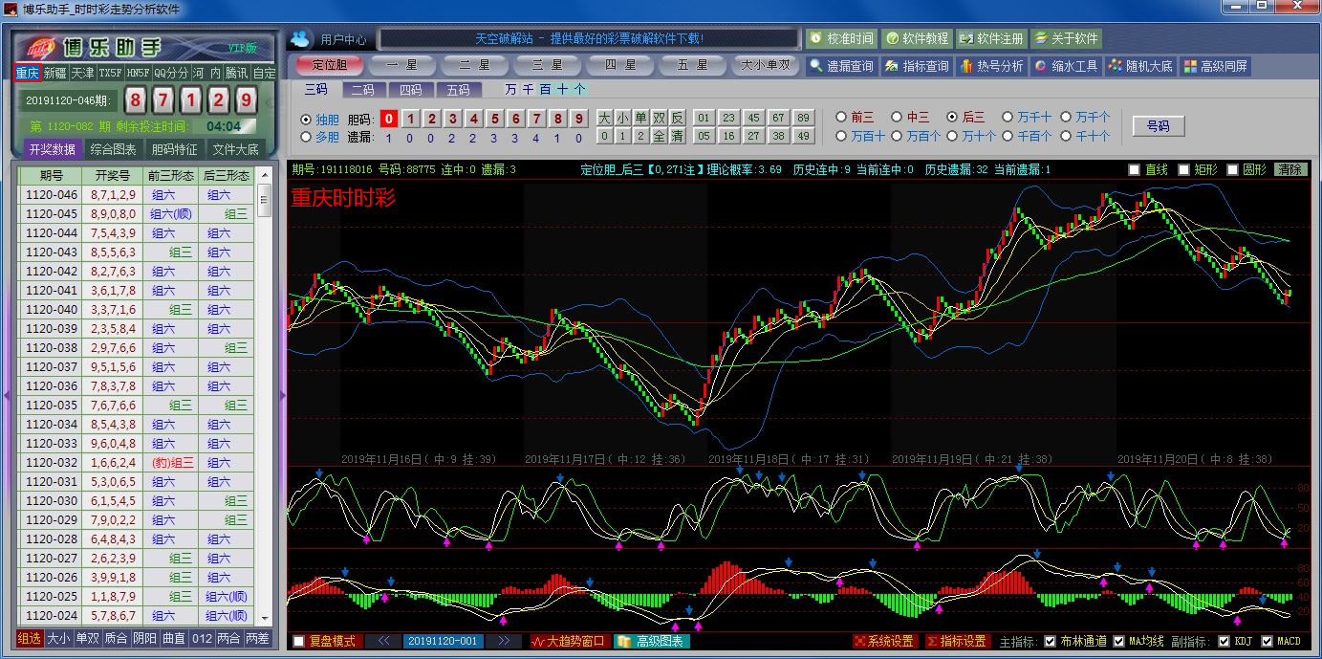
Task: Open the 热号分析 hot number analysis
Action: point(991,66)
